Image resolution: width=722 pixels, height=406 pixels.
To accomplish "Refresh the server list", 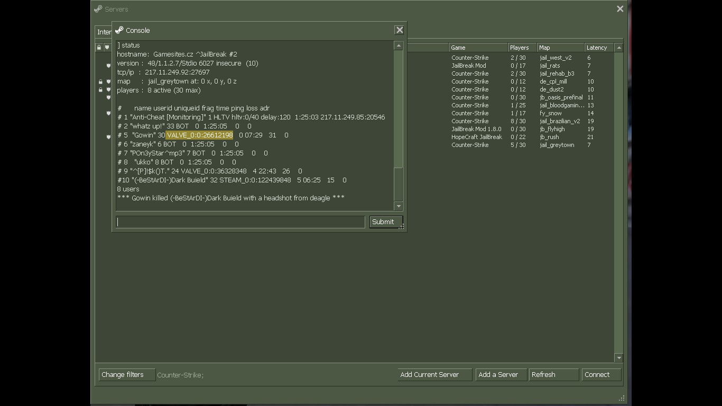I will (554, 375).
